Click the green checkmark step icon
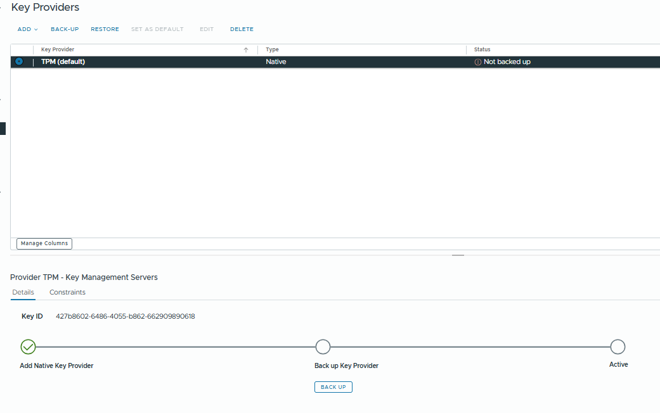Image resolution: width=660 pixels, height=413 pixels. click(x=28, y=346)
